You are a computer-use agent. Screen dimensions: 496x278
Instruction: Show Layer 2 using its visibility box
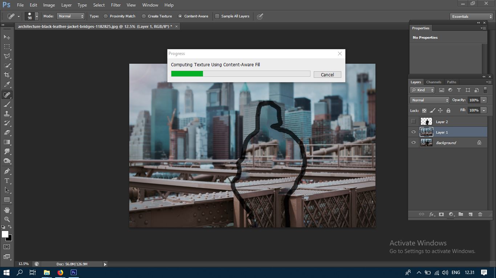(x=413, y=122)
